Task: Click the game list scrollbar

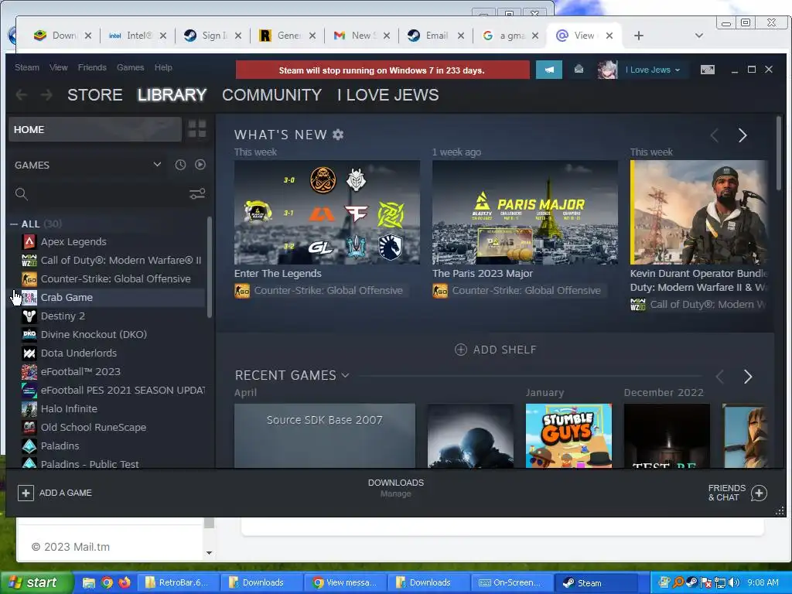Action: (209, 268)
